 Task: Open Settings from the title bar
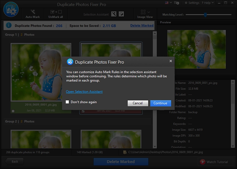(x=192, y=3)
